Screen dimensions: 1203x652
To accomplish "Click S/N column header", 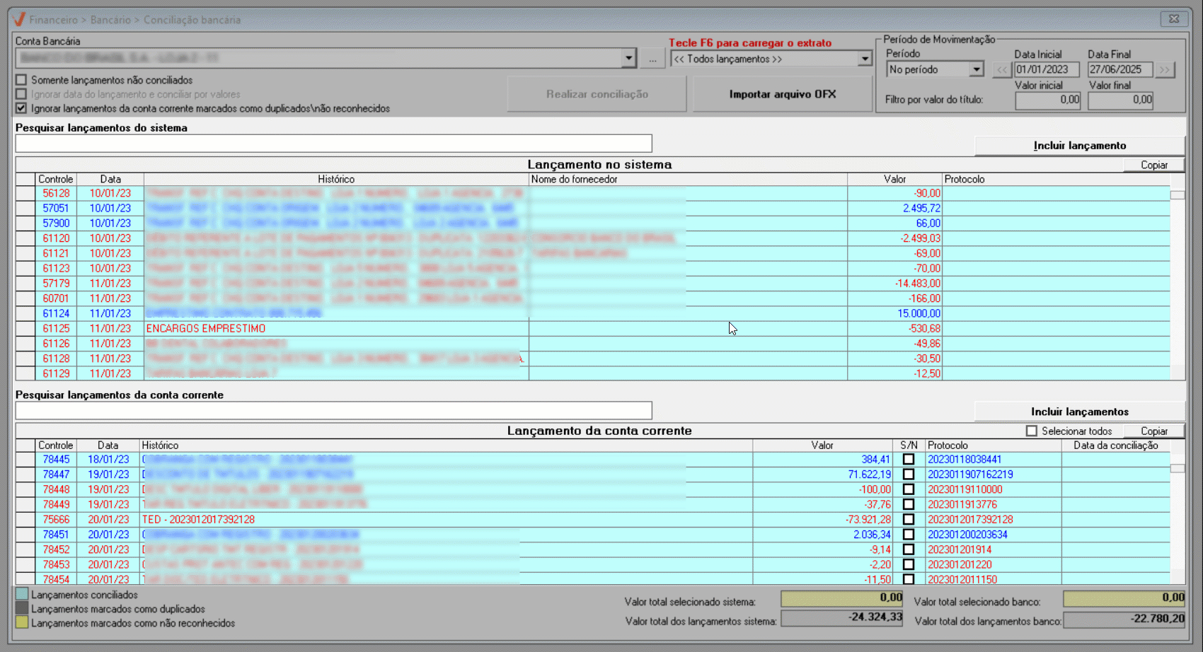I will tap(909, 446).
